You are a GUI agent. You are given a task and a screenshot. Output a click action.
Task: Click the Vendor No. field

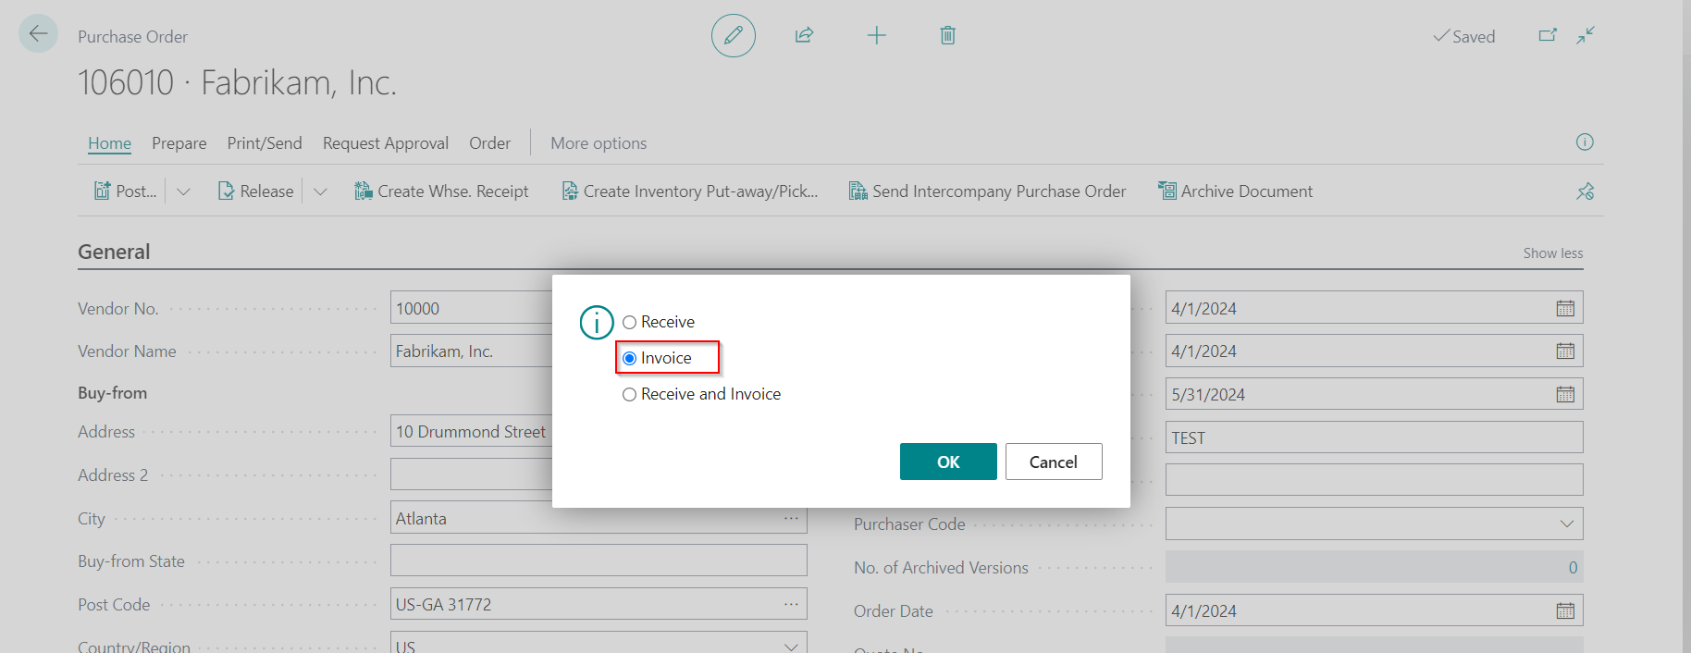[472, 308]
